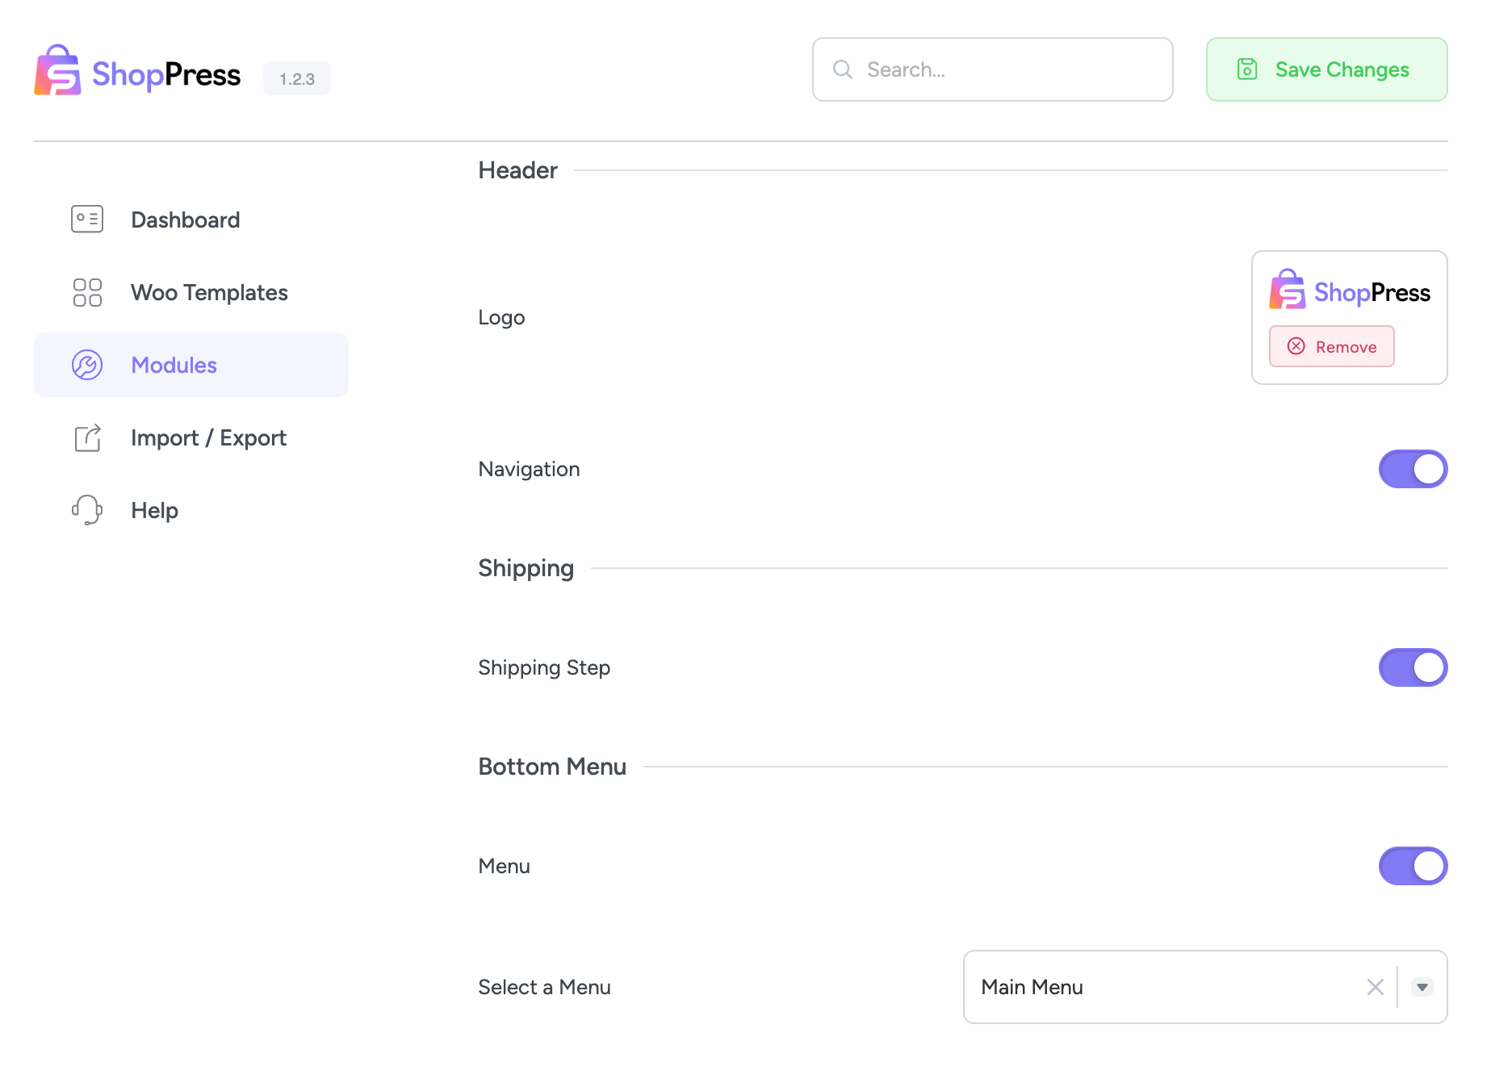Click the ShopPress bag logo icon
Screen dimensions: 1495x1083
57,71
